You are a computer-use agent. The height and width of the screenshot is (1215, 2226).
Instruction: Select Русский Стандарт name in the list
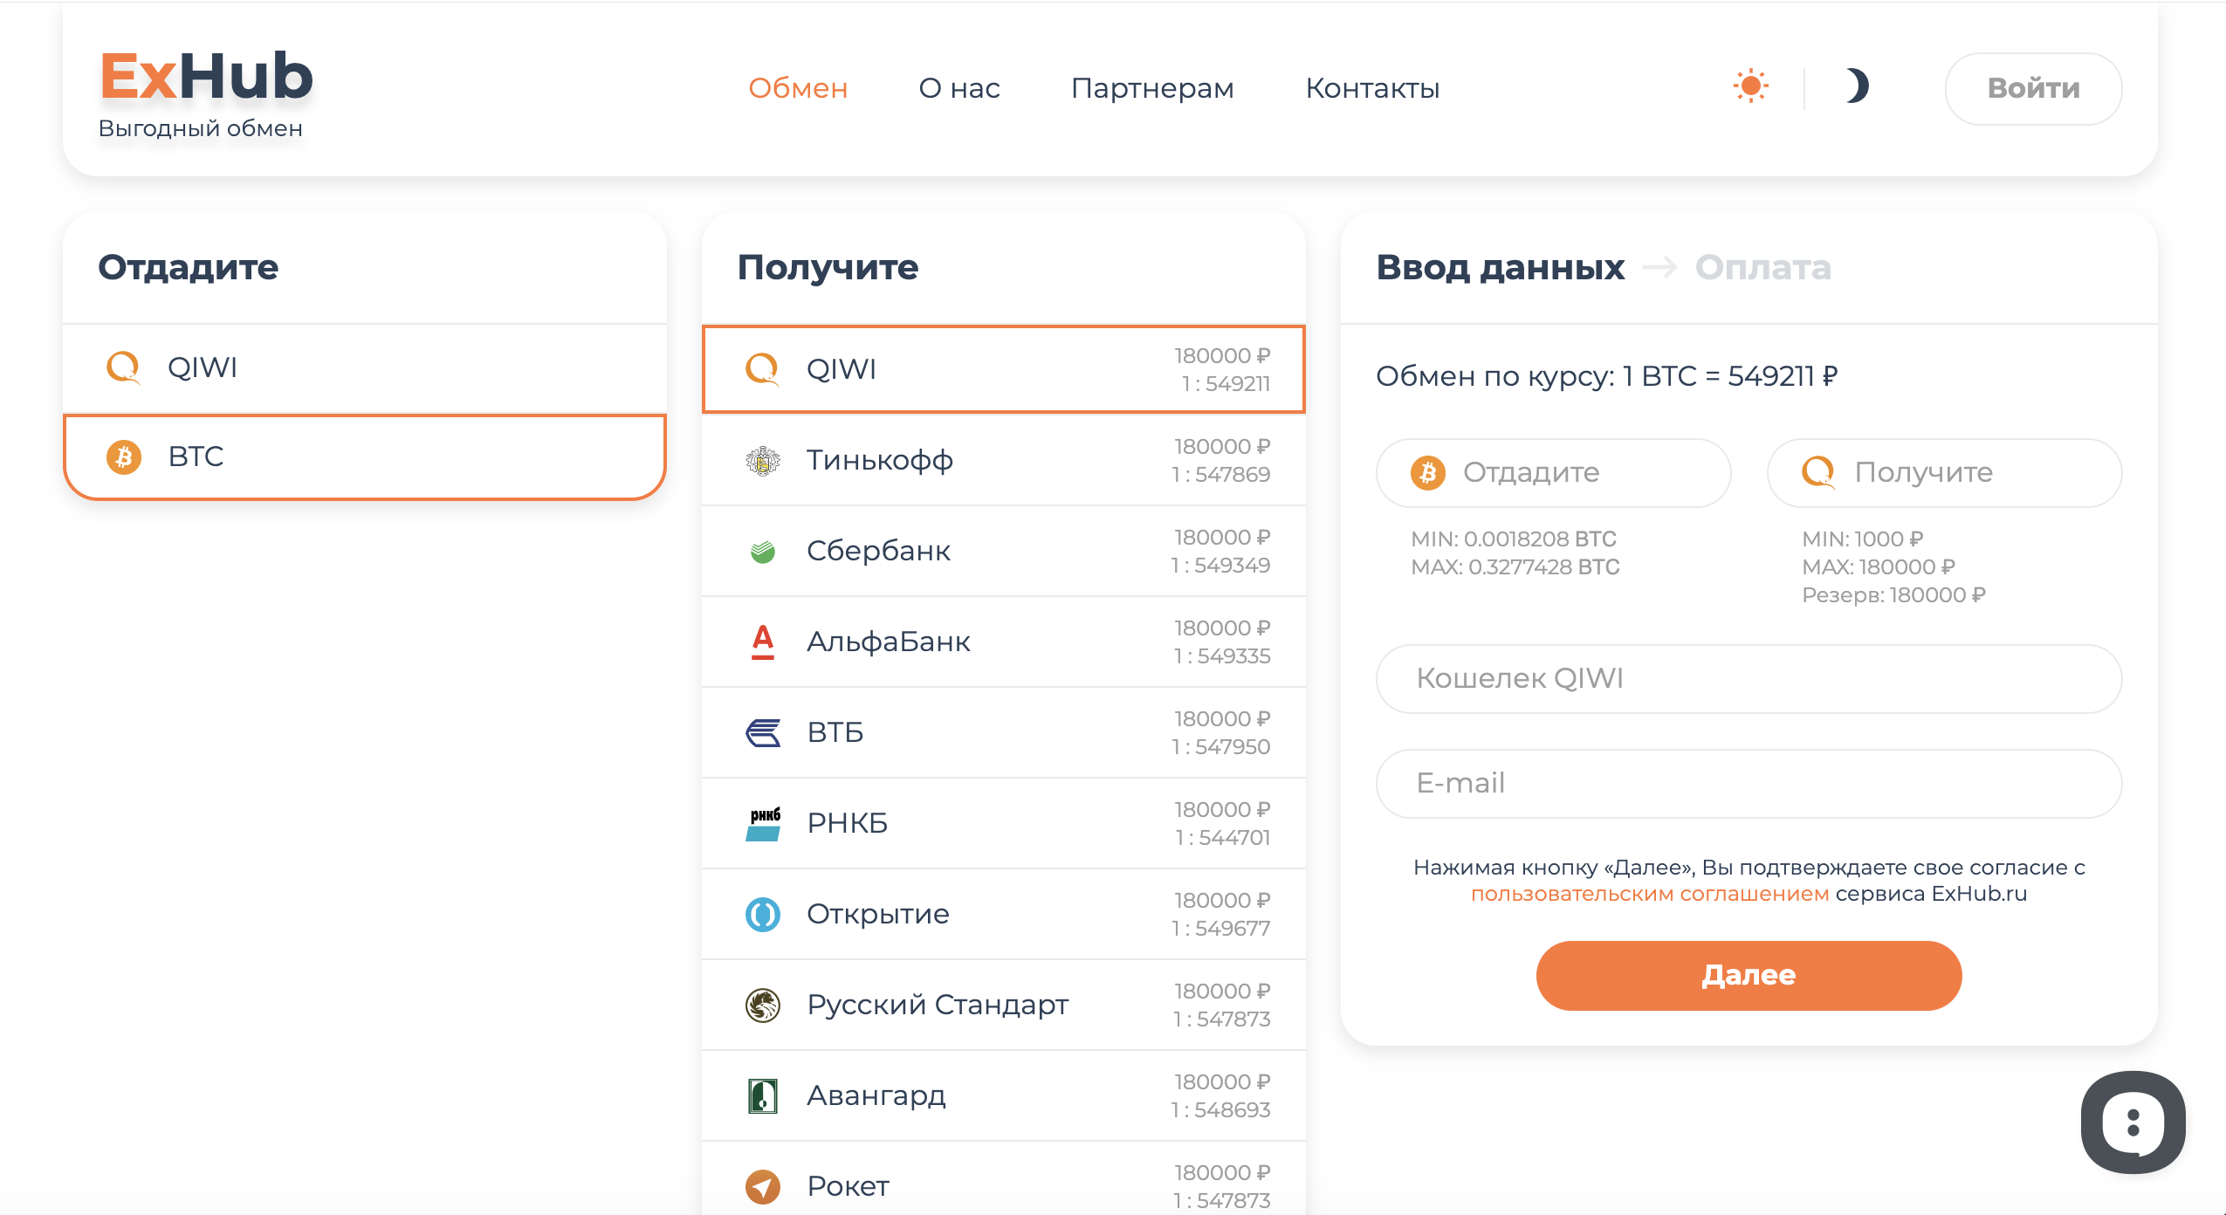coord(937,1005)
